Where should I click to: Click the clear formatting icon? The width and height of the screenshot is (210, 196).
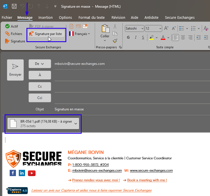[206, 28]
